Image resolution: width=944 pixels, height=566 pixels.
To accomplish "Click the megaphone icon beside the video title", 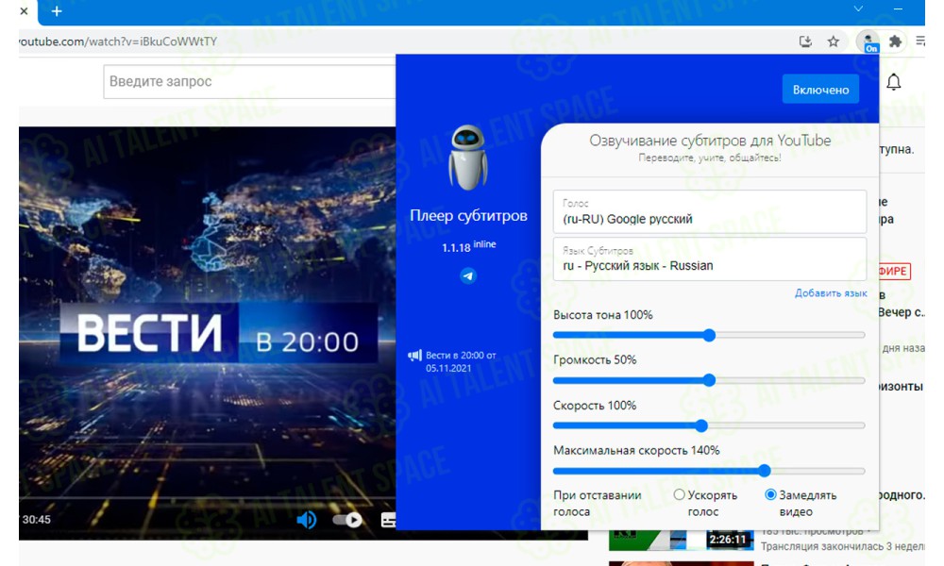I will click(414, 356).
